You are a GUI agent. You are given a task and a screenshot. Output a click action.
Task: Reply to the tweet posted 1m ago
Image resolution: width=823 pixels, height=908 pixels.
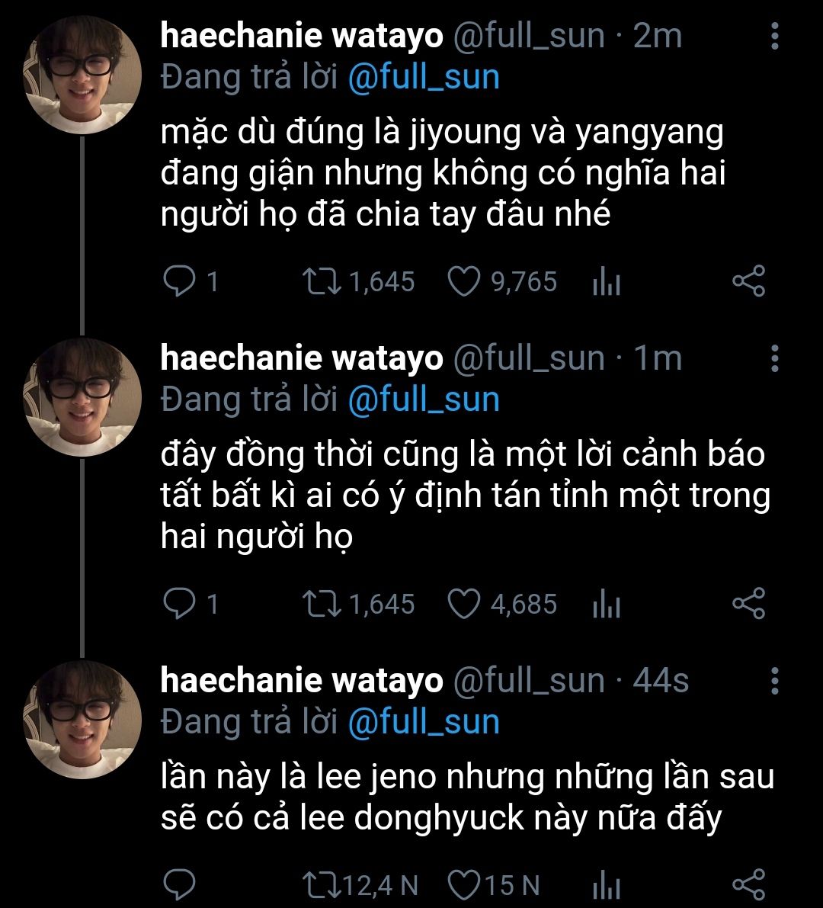(x=180, y=604)
